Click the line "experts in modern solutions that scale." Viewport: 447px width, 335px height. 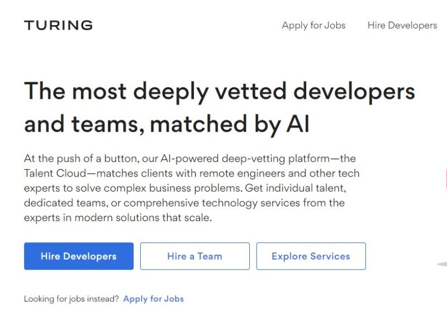coord(118,218)
